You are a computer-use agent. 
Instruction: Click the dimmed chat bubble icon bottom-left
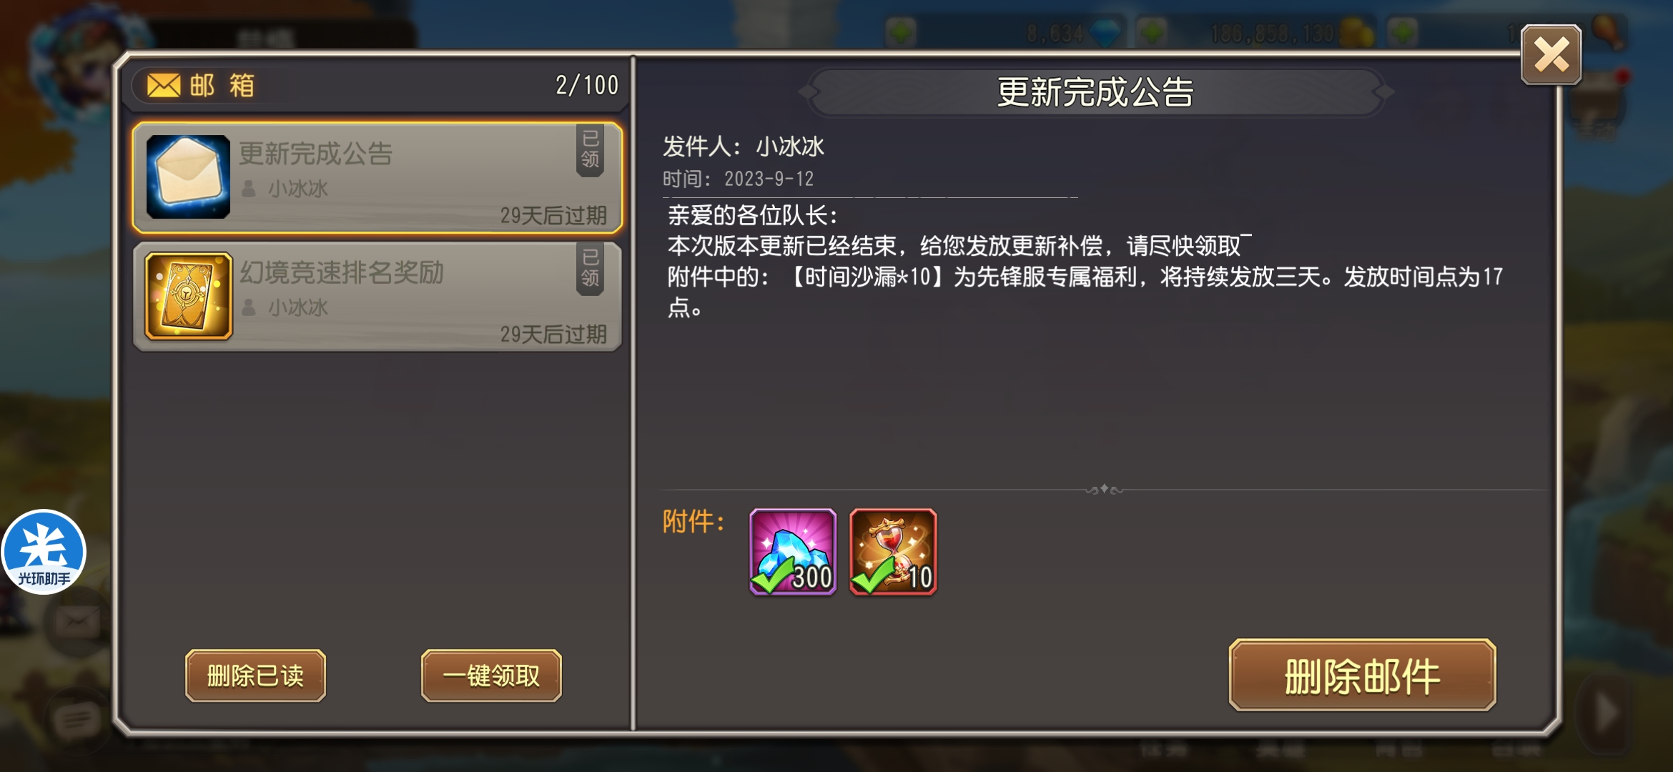[76, 719]
